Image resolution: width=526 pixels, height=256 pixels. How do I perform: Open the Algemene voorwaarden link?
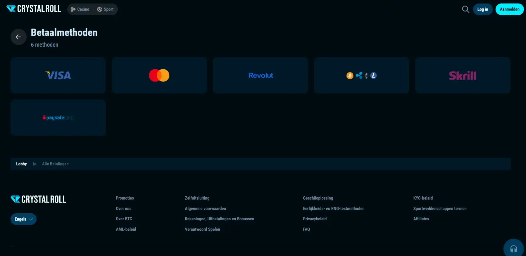click(205, 209)
